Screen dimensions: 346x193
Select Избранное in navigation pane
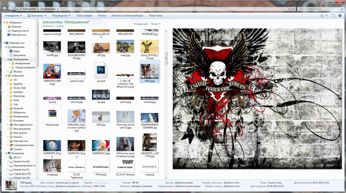pos(15,22)
